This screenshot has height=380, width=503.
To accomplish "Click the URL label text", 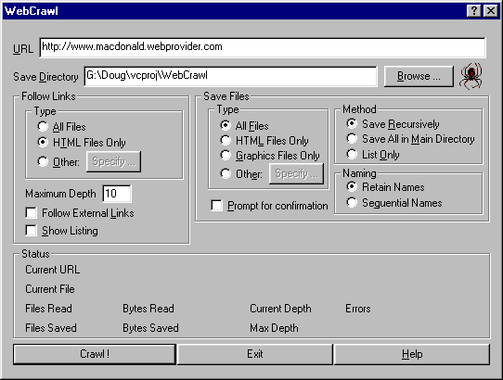I will pos(23,49).
